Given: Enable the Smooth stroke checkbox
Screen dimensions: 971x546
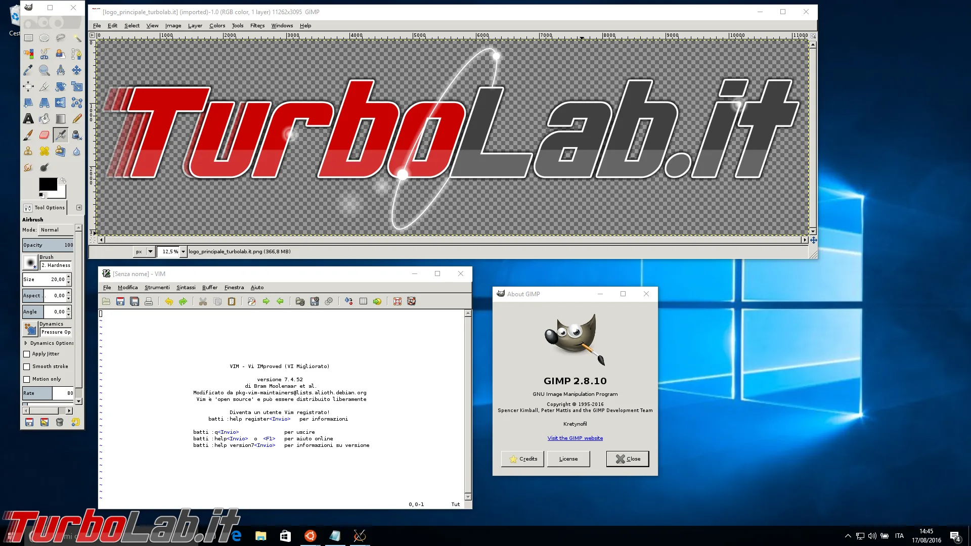Looking at the screenshot, I should [27, 367].
